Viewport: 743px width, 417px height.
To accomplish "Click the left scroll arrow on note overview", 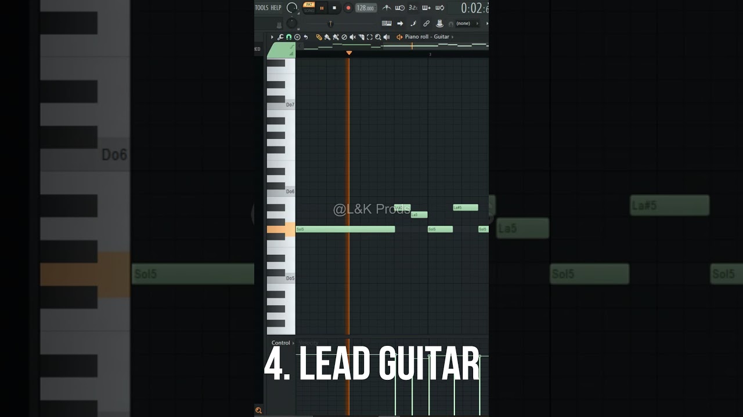I will [300, 46].
